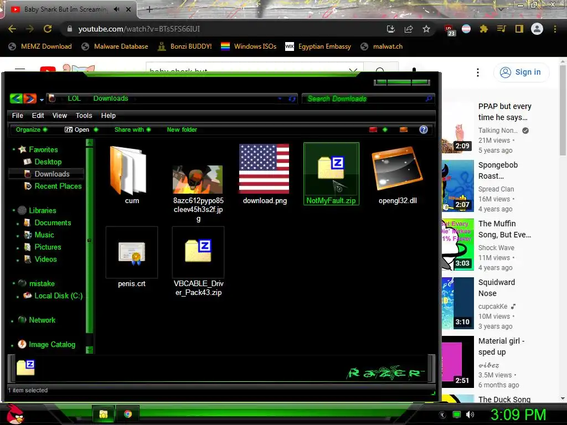Open the Spongebob Roast video thumbnail
567x425 pixels.
tap(458, 186)
